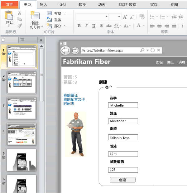Click the 票证 navigation item
187x193 pixels.
[170, 62]
